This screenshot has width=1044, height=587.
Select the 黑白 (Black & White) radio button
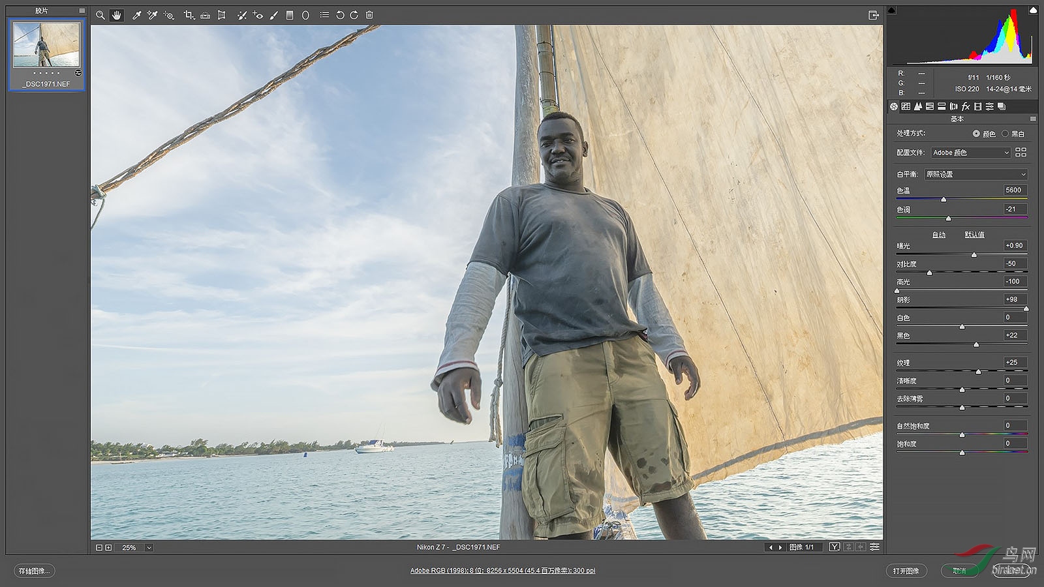[1005, 134]
